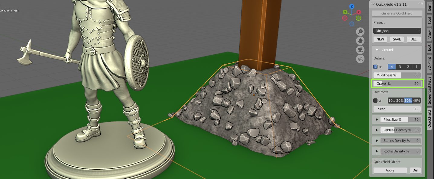Select Decimate 40% option
This screenshot has width=434, height=179.
(x=416, y=101)
